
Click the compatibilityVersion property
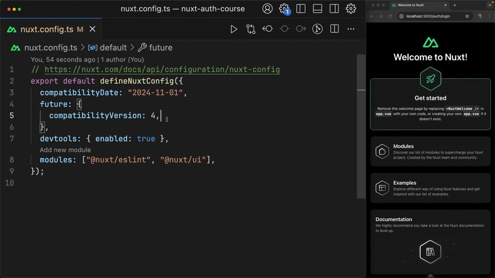click(95, 115)
